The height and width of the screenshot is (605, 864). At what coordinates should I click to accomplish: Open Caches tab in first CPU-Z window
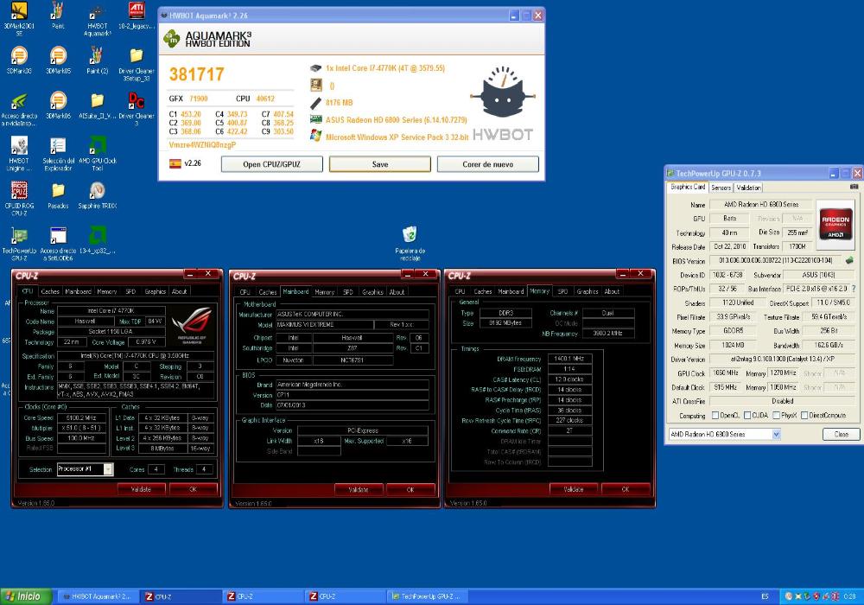50,291
